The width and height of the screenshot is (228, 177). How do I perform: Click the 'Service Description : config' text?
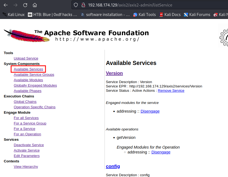coord(128,175)
